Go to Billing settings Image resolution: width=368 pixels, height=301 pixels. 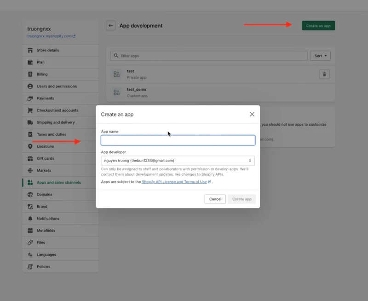coord(61,74)
